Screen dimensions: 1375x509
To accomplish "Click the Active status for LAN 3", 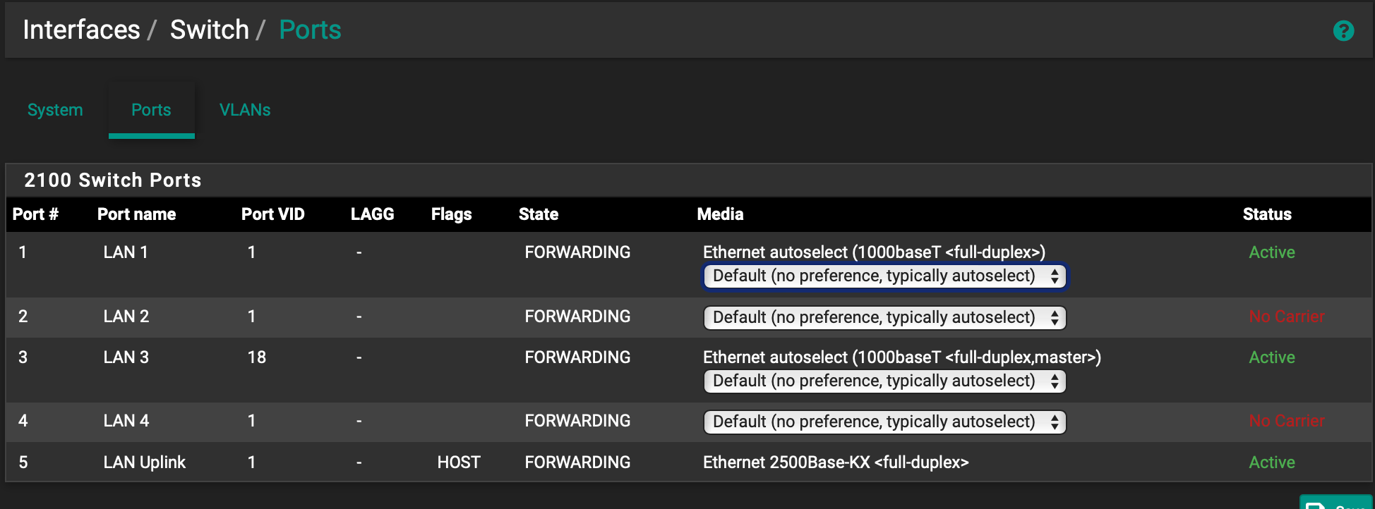I will tap(1272, 357).
